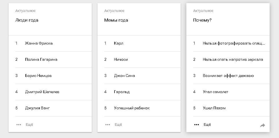This screenshot has height=138, width=279.
Task: Click three-dots icon in Люди года card
Action: pyautogui.click(x=19, y=125)
